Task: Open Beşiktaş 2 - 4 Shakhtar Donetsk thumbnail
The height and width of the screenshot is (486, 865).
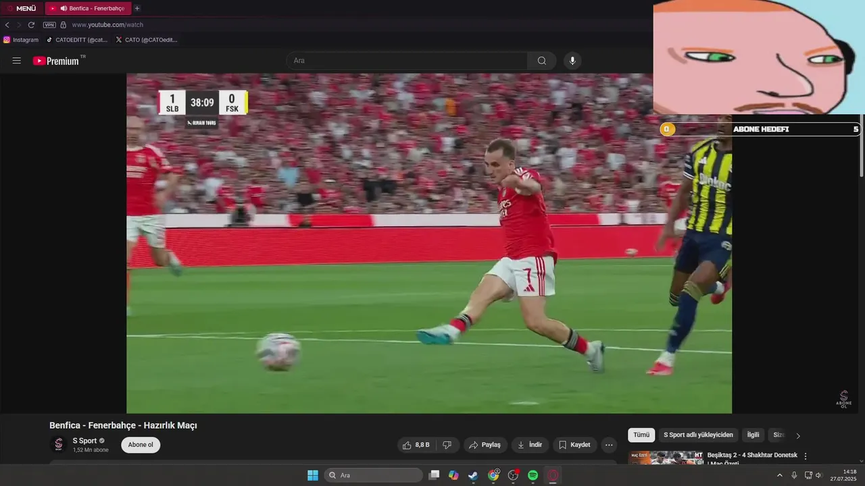Action: tap(666, 458)
